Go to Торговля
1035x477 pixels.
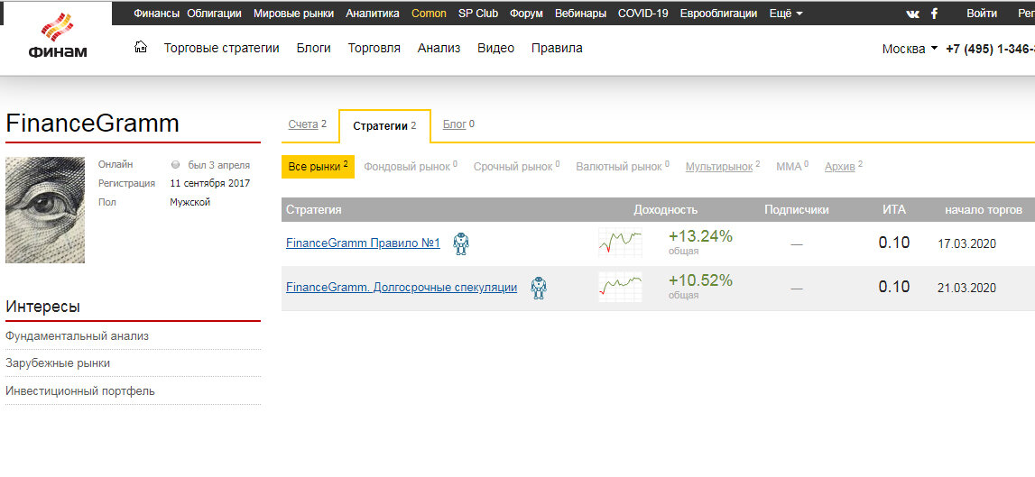click(x=374, y=48)
